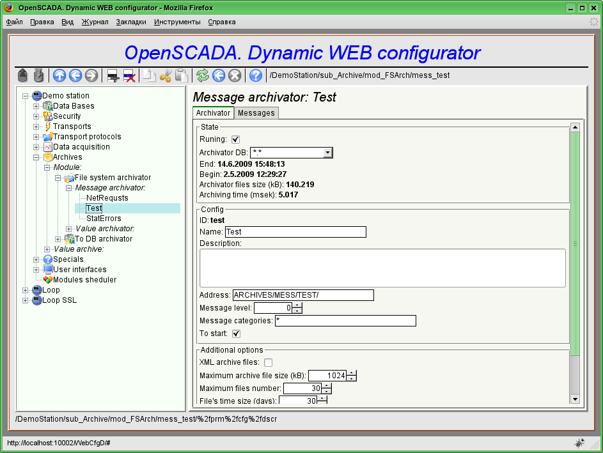
Task: Click the paste clipboard toolbar icon
Action: click(181, 75)
